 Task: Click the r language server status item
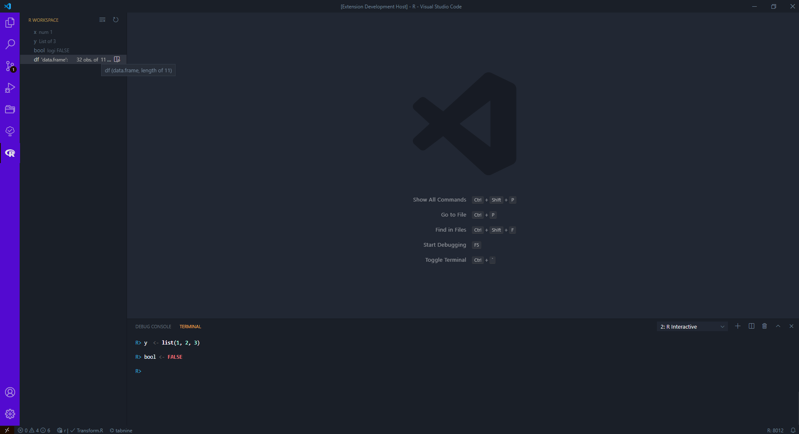coord(62,430)
